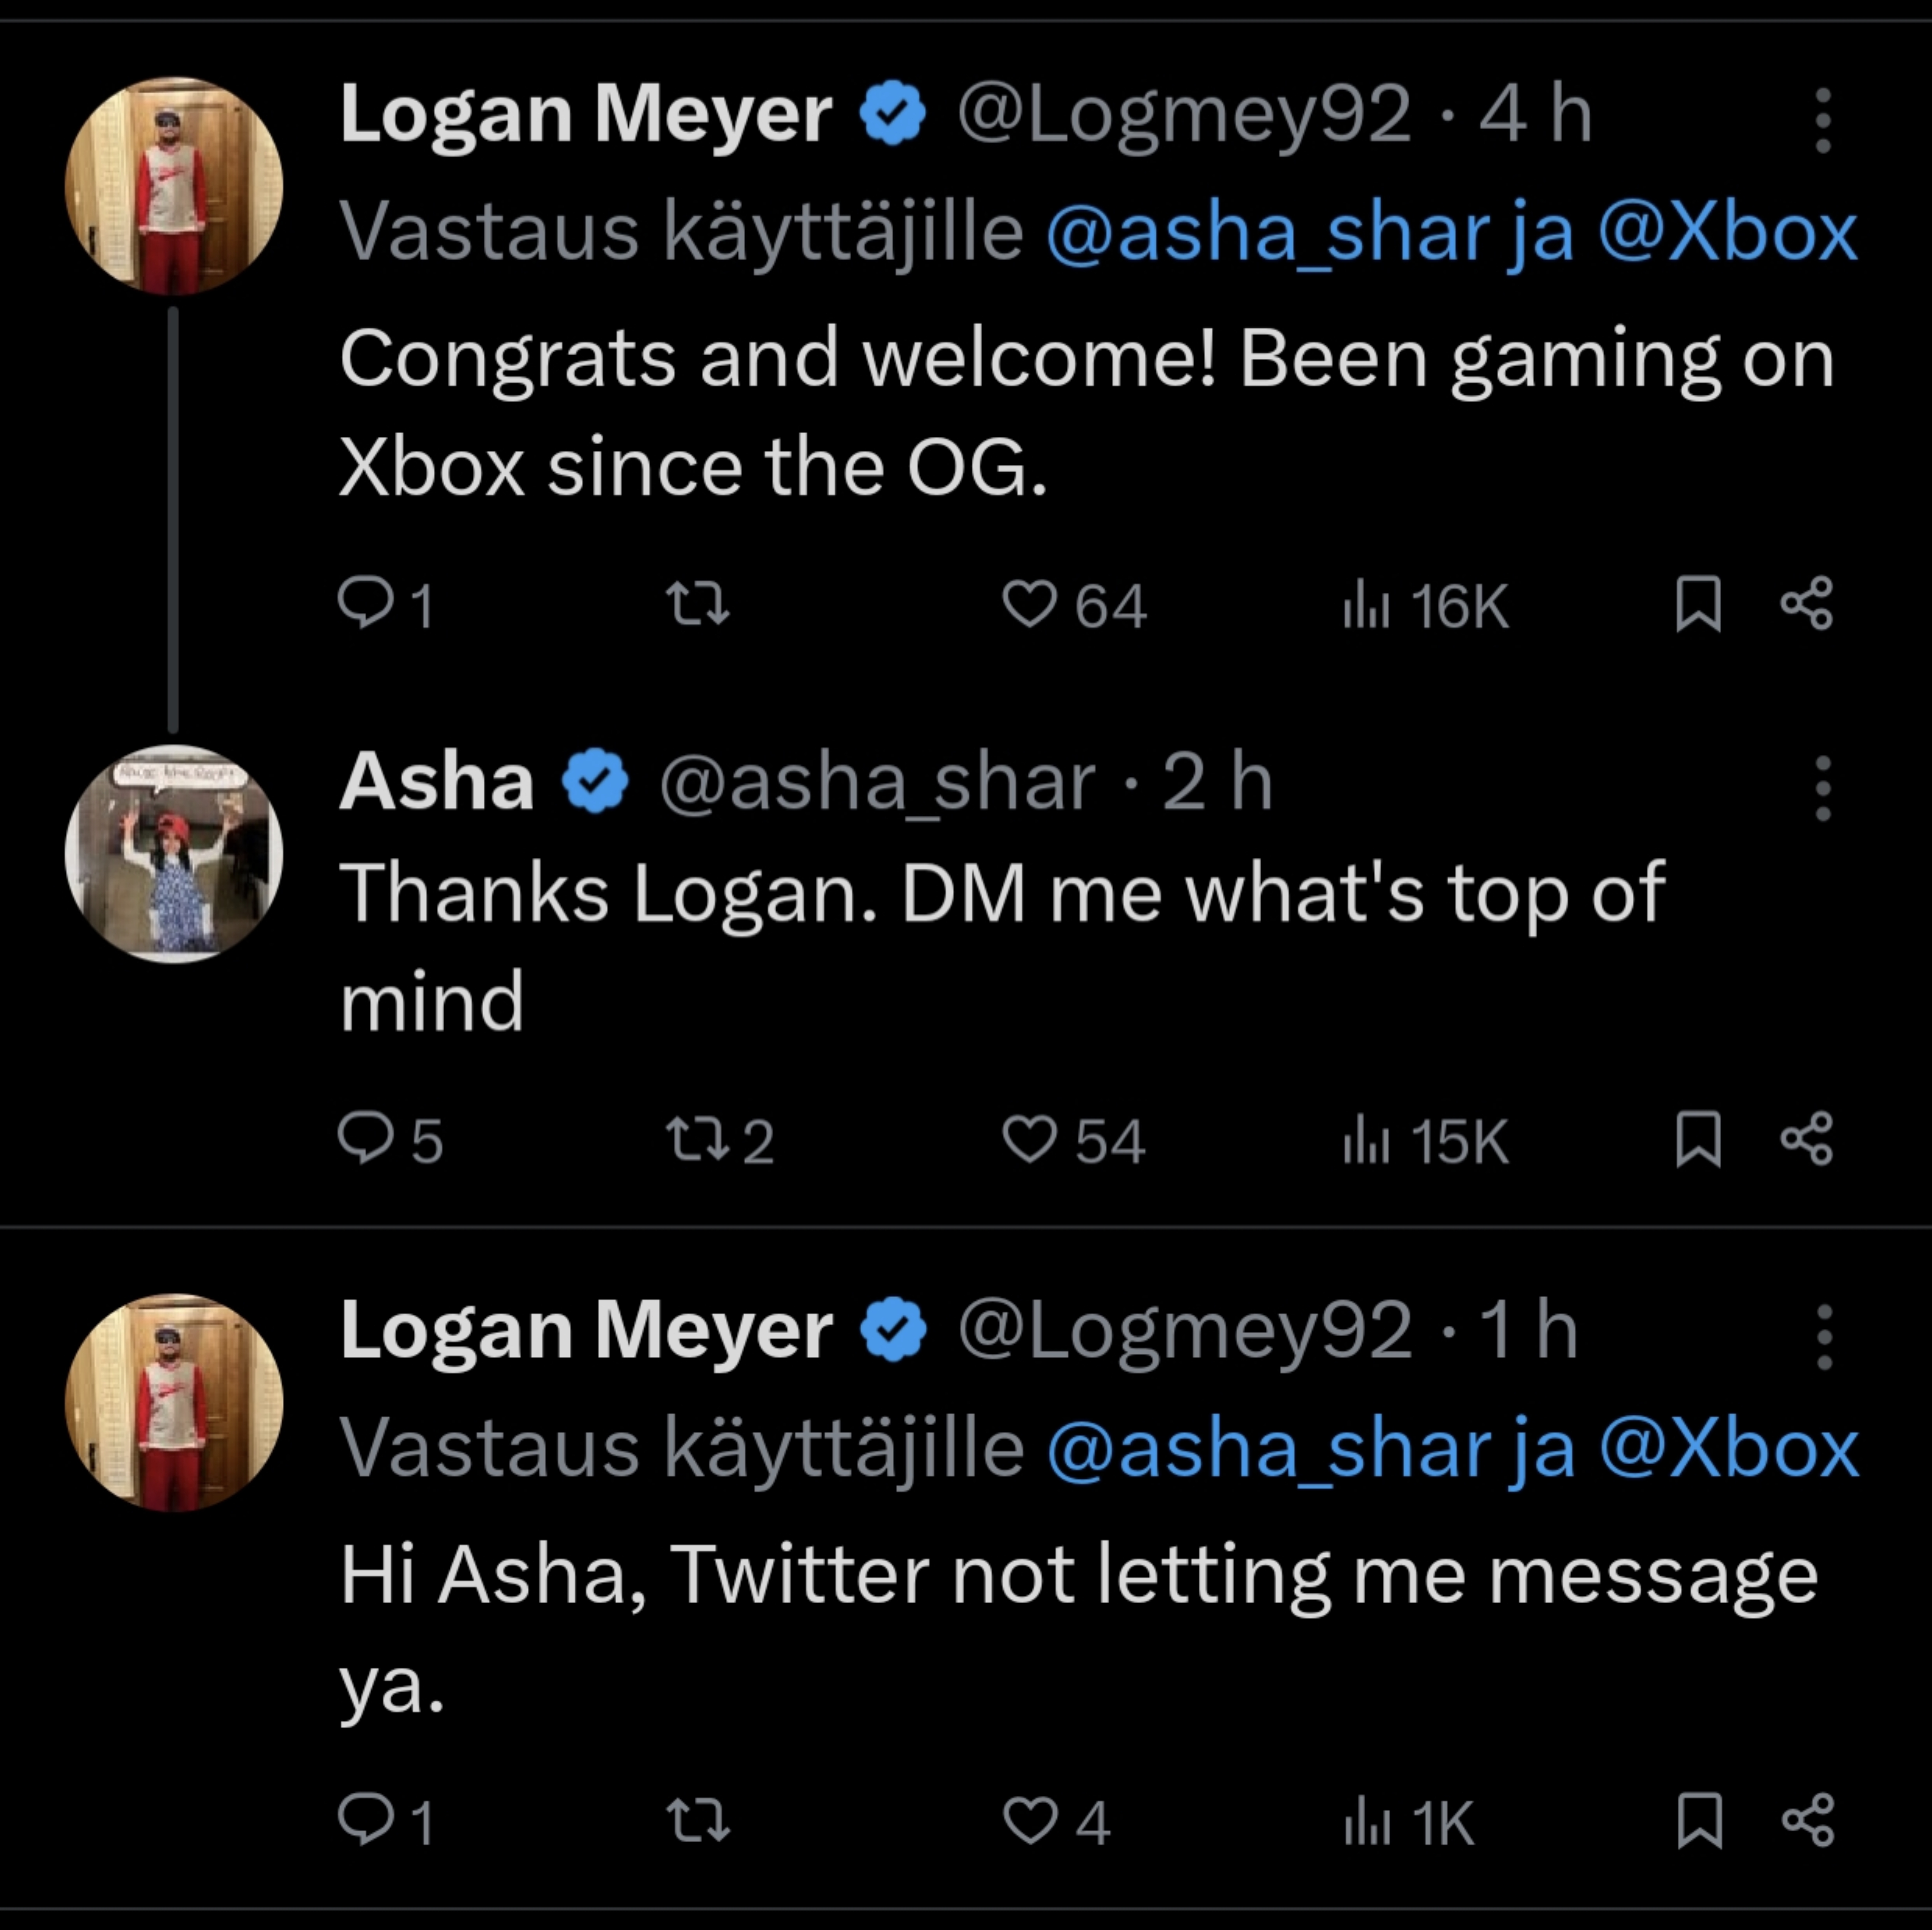Toggle bookmark on Logan's first tweet
This screenshot has width=1932, height=1930.
pos(1698,605)
